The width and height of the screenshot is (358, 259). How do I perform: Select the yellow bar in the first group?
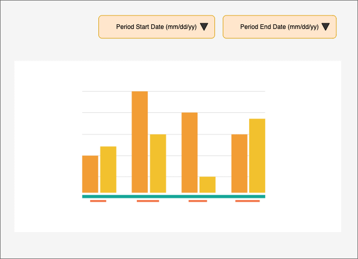coord(108,170)
